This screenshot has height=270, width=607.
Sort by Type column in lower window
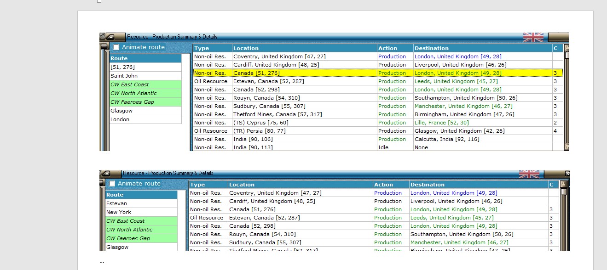point(208,185)
